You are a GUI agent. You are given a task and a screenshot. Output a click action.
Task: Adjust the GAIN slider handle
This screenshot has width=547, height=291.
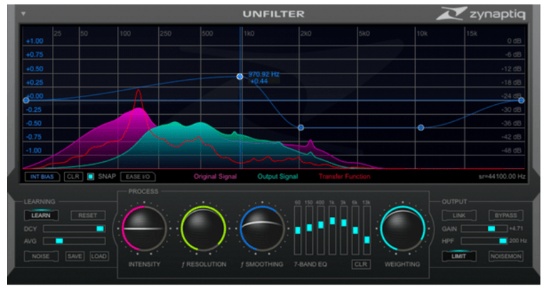pos(491,229)
